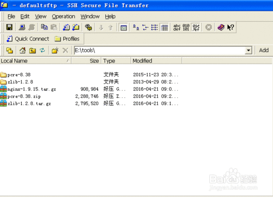The height and width of the screenshot is (197, 273).
Task: Click the size value 908,984
Action: click(x=90, y=89)
